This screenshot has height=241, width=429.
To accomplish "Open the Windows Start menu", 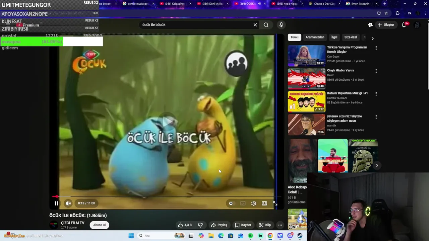I will 131,236.
